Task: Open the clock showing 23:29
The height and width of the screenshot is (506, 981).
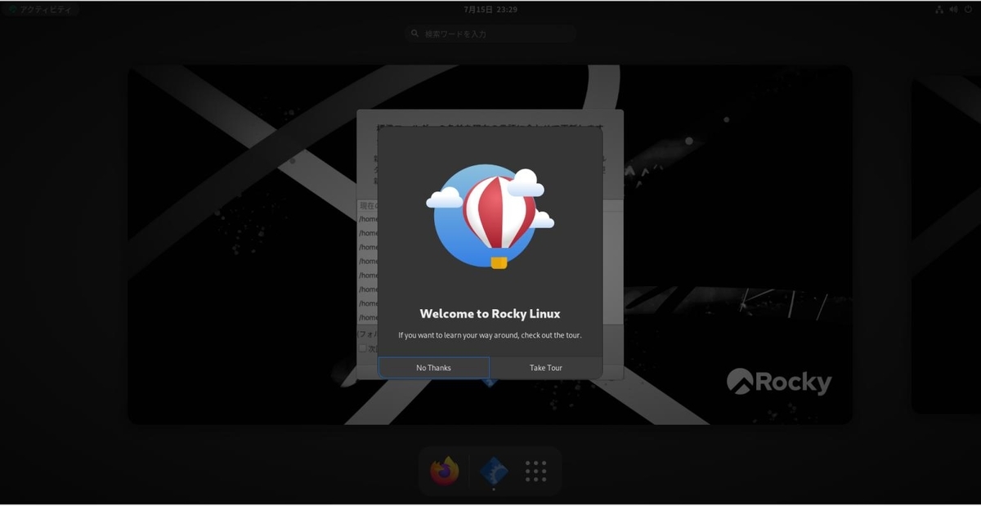Action: coord(490,10)
